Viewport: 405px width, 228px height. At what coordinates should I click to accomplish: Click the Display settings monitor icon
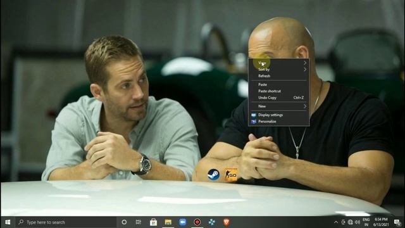pyautogui.click(x=254, y=115)
